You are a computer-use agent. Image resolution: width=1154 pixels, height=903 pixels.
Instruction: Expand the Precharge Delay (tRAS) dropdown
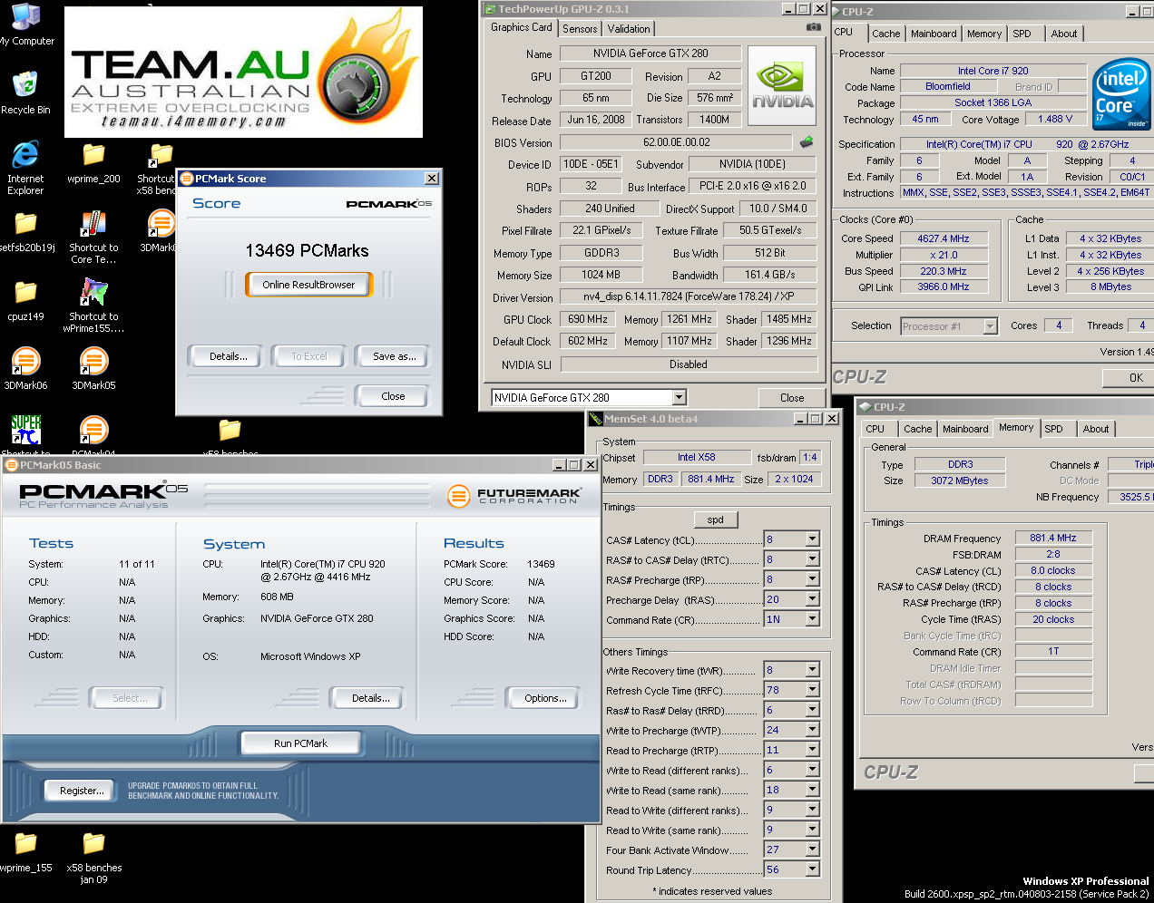tap(812, 599)
